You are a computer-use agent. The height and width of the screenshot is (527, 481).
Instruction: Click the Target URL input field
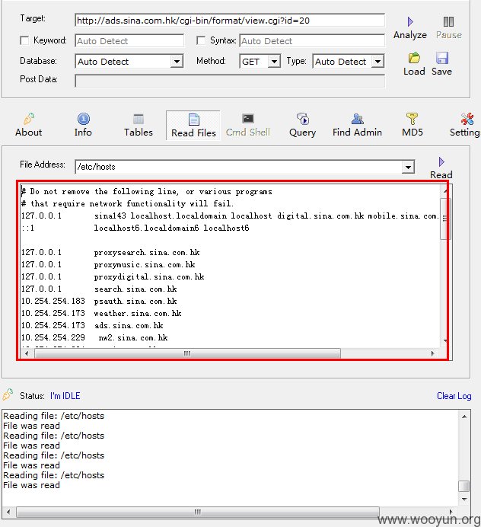230,21
